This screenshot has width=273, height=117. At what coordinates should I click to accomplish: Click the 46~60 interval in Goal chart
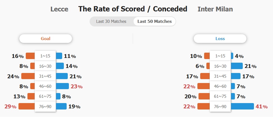(45, 86)
